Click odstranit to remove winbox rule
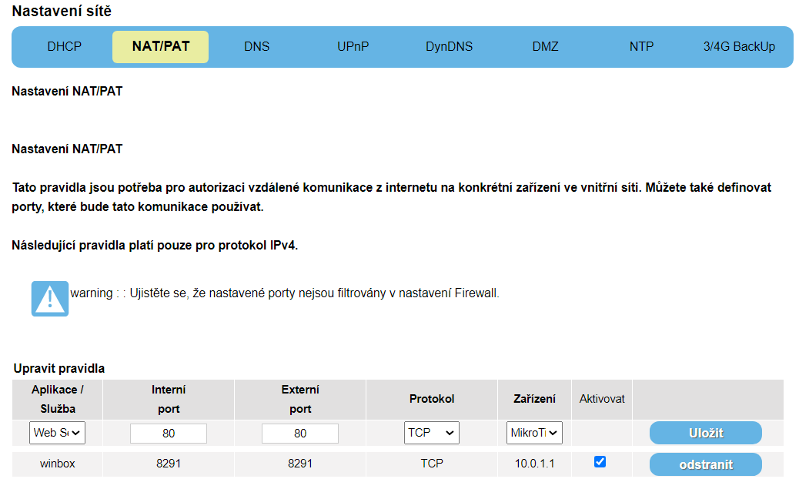The width and height of the screenshot is (799, 489). [x=705, y=464]
